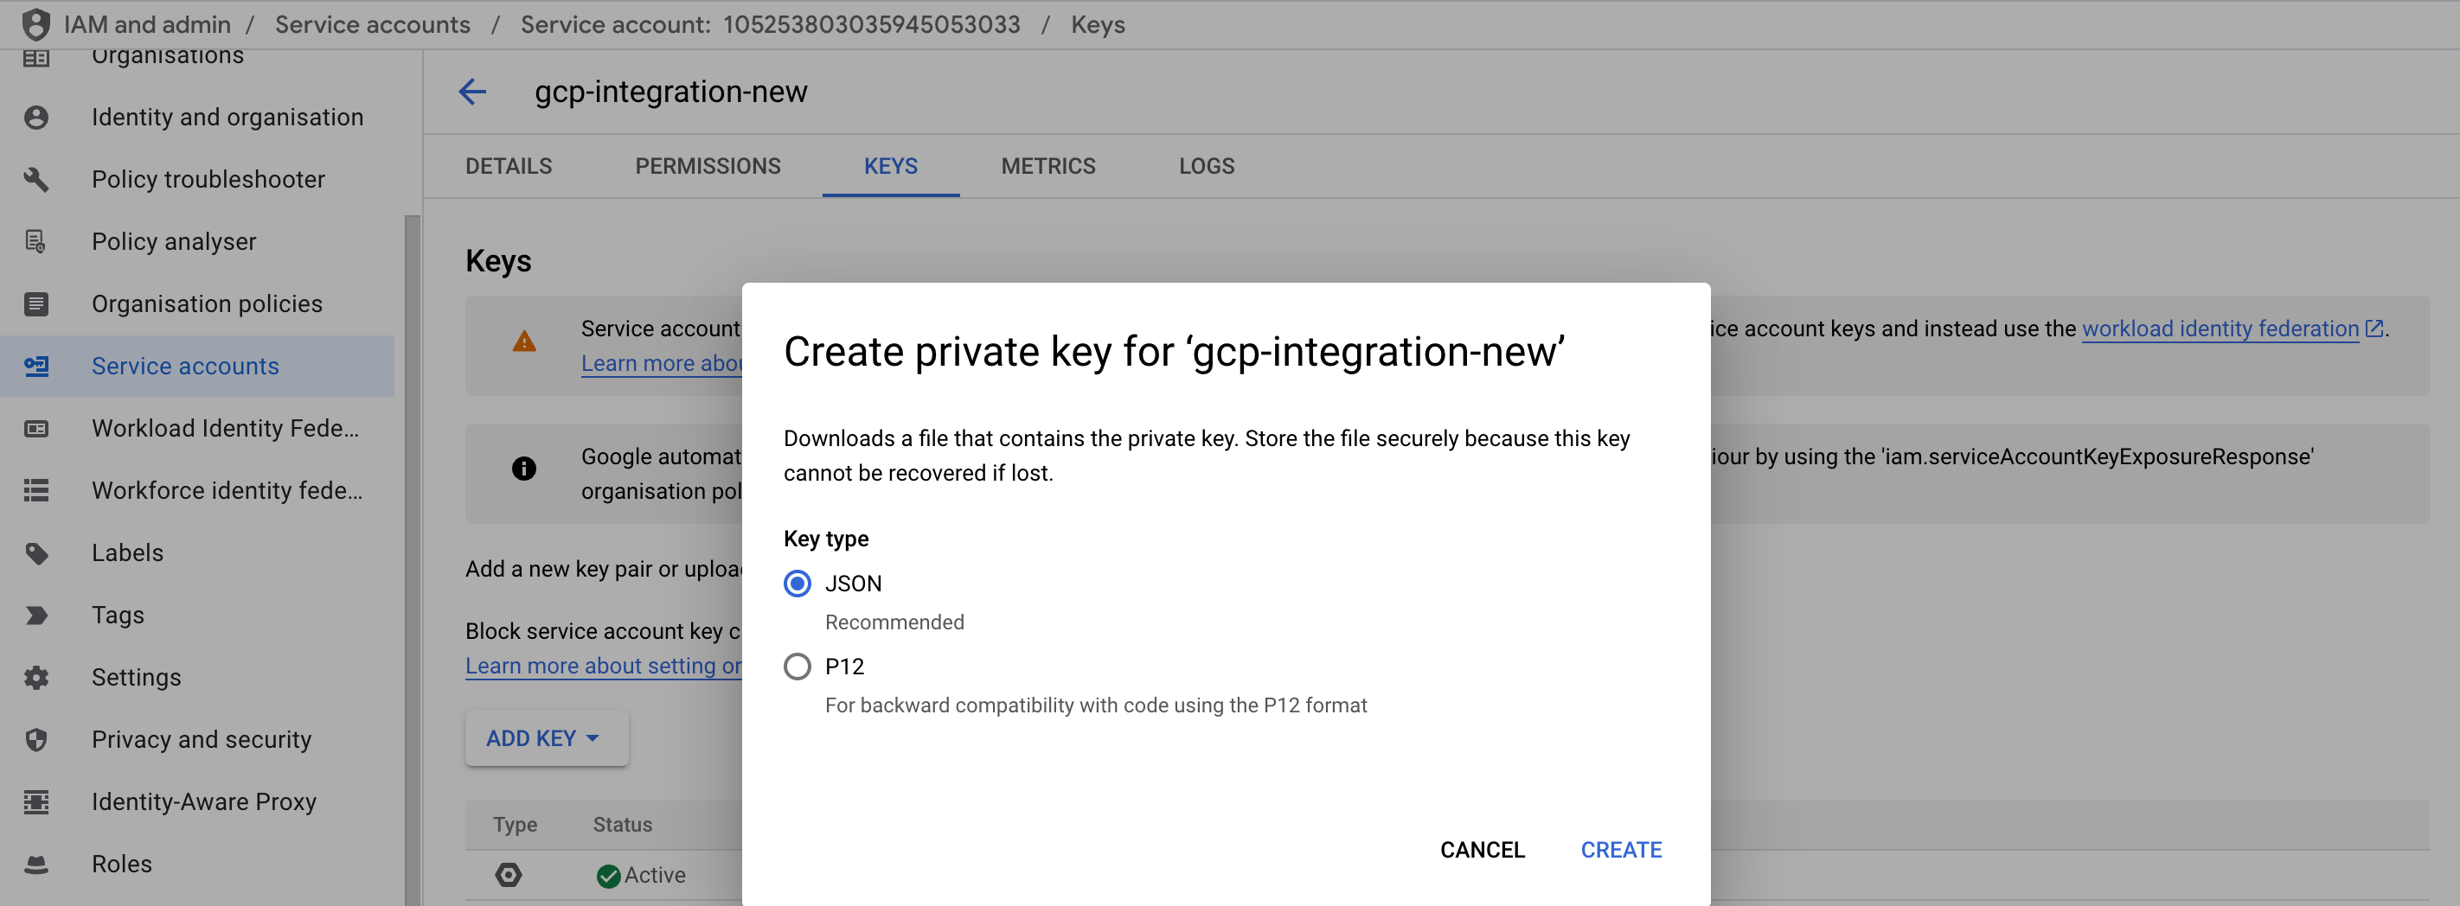Click the green Active status checkmark

click(608, 876)
